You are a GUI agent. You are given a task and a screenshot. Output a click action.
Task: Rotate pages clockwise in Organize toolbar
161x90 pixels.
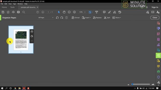click(x=62, y=18)
